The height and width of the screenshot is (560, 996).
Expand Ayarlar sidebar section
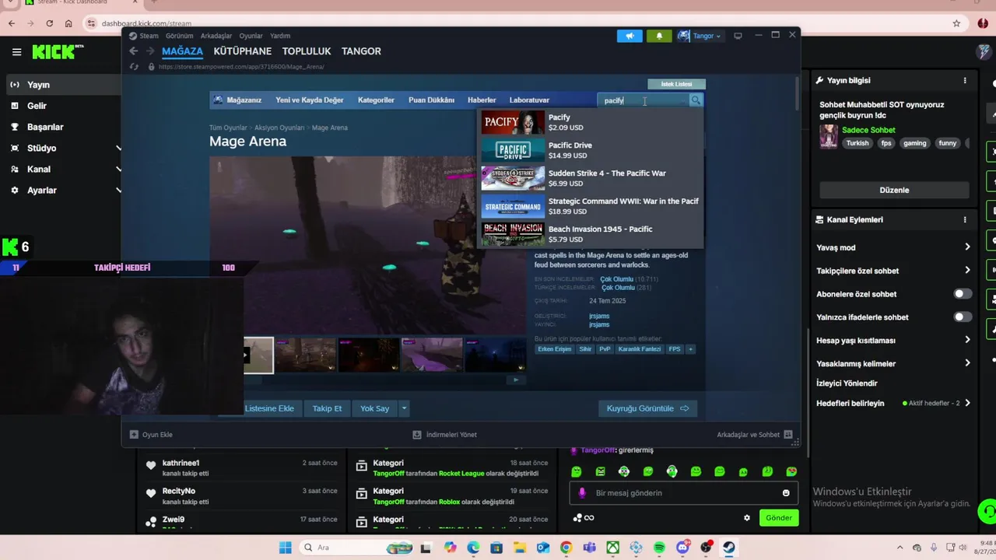pos(119,190)
